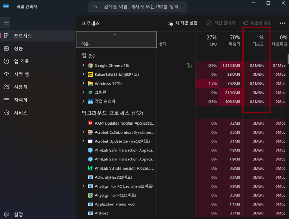The width and height of the screenshot is (289, 219).
Task: Open 설정 settings at sidebar bottom
Action: point(37,214)
